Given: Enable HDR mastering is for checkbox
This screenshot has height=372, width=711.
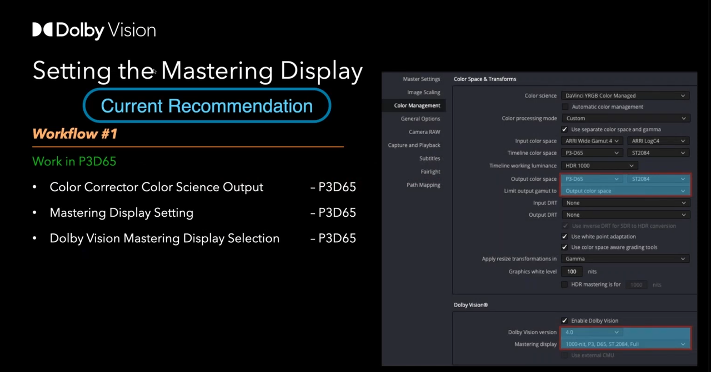Looking at the screenshot, I should (x=565, y=284).
